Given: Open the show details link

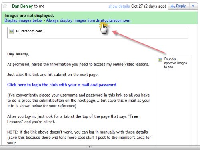Looking at the screenshot, I should 119,6.
